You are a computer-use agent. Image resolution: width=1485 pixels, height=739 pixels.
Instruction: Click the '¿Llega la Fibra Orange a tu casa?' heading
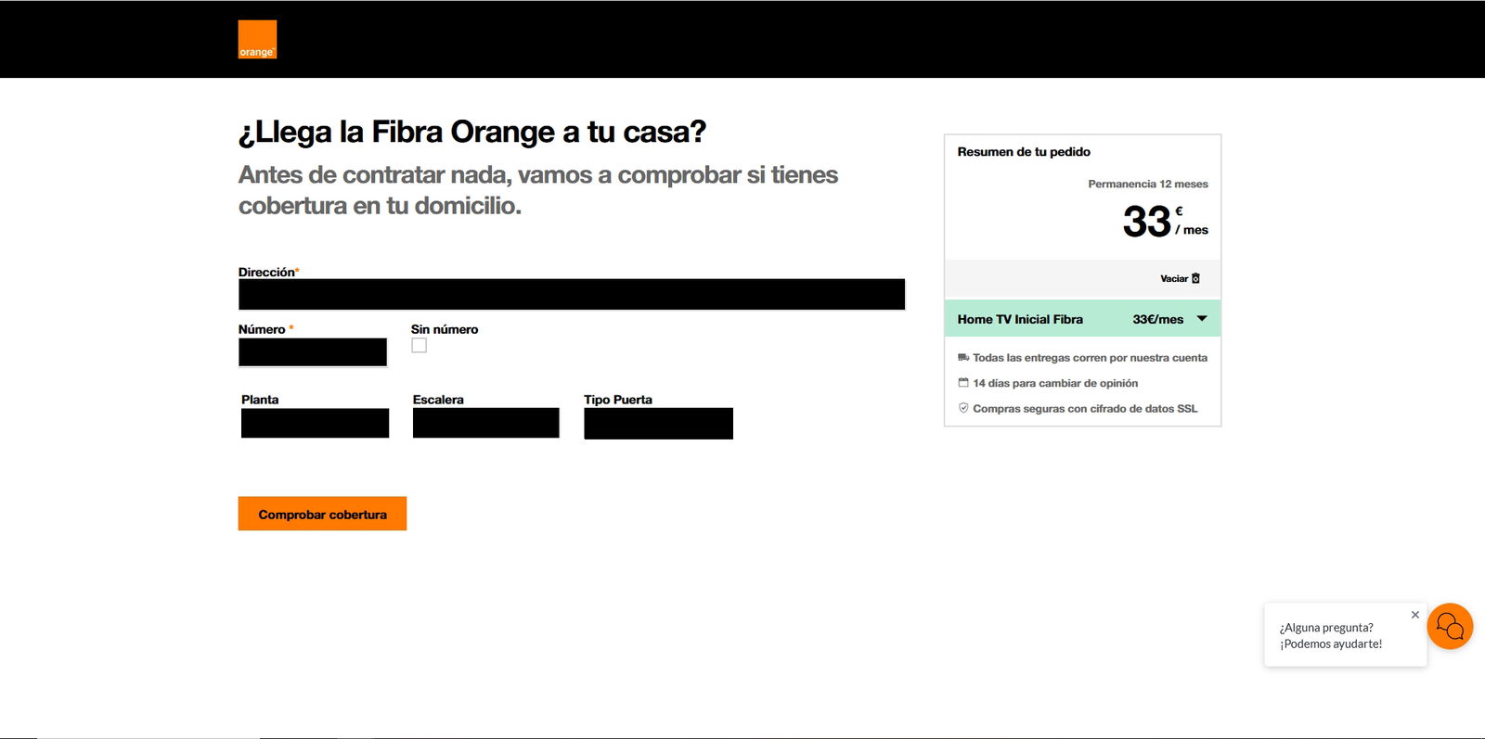point(472,132)
